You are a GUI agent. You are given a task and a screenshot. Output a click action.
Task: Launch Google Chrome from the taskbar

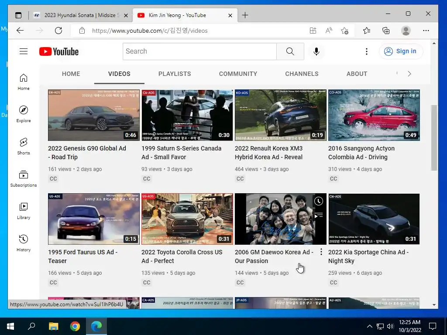click(x=75, y=326)
